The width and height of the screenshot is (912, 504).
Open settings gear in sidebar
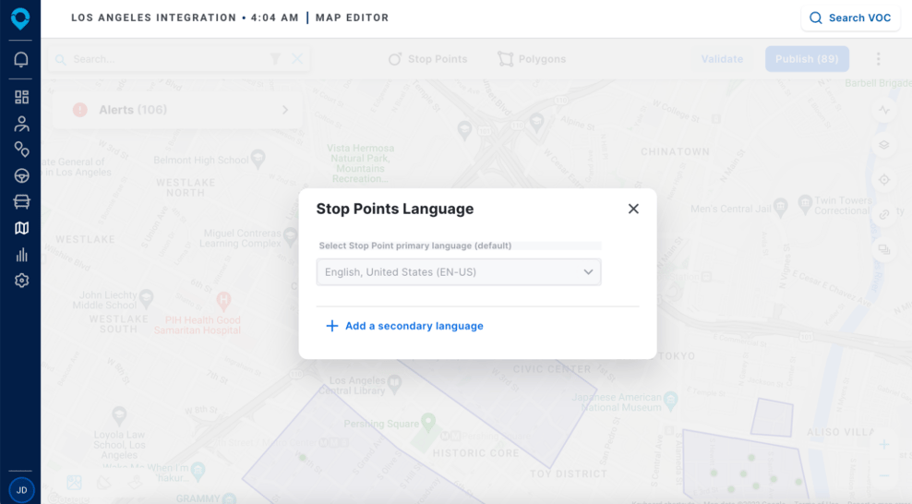tap(21, 281)
